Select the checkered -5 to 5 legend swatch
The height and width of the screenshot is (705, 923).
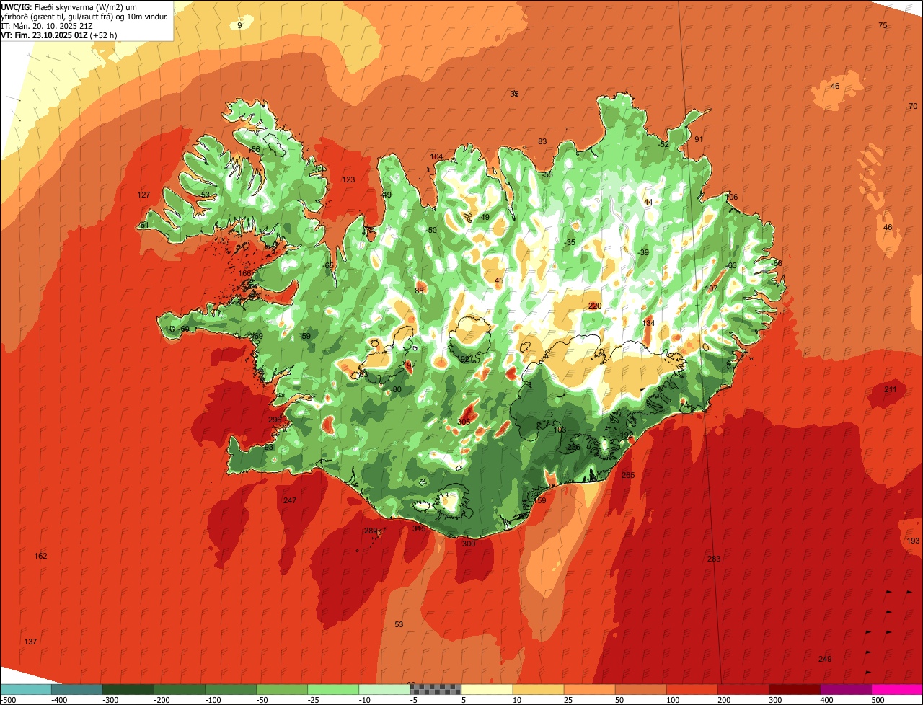click(x=436, y=689)
